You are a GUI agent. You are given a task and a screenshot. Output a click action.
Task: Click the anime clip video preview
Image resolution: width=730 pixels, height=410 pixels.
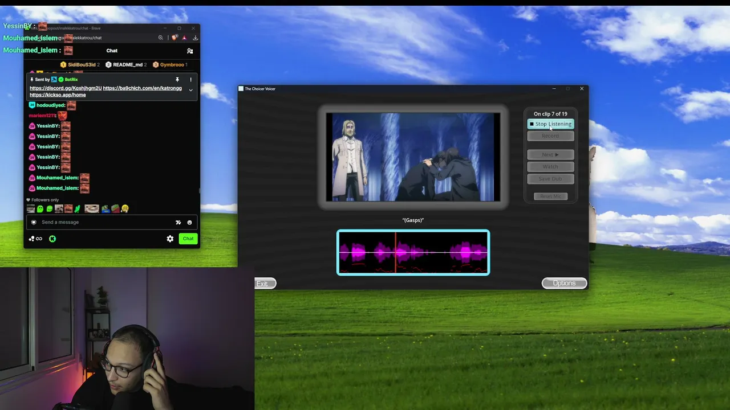click(413, 157)
